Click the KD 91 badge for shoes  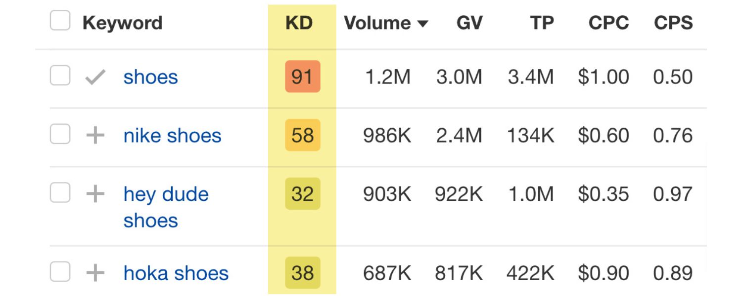click(302, 76)
